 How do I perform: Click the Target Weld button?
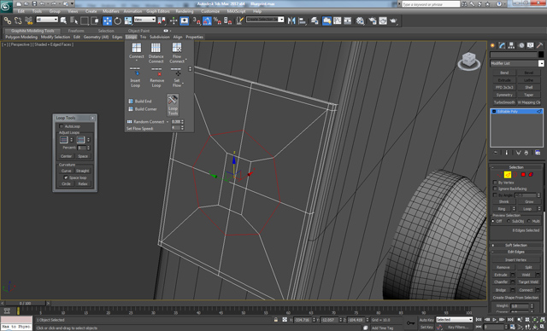528,282
